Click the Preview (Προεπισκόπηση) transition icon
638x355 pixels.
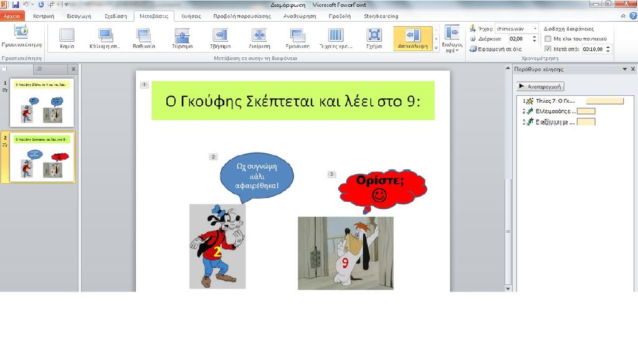pyautogui.click(x=21, y=32)
